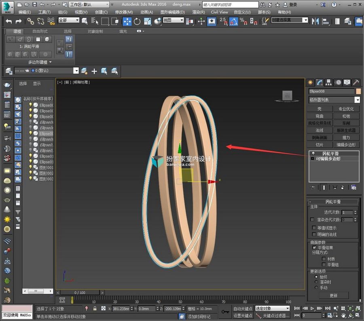Open the 修改器(M) menu

pos(124,12)
